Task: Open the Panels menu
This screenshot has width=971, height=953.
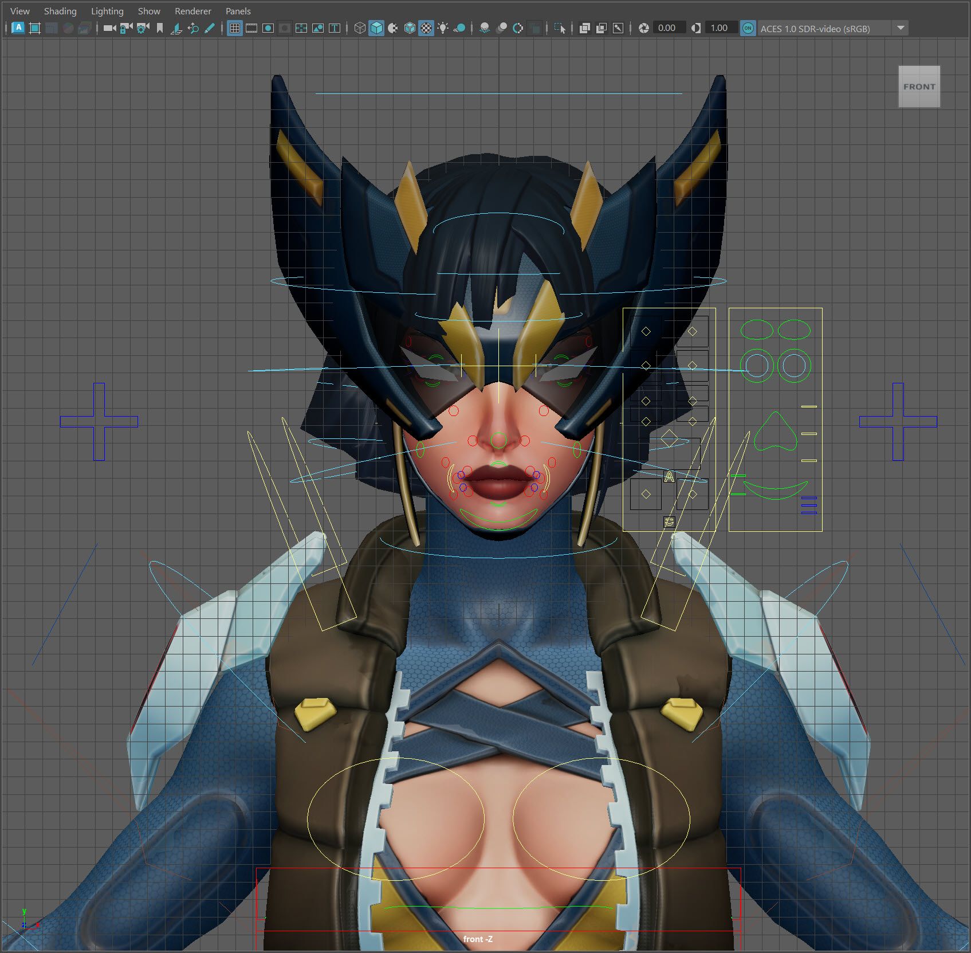Action: (238, 11)
